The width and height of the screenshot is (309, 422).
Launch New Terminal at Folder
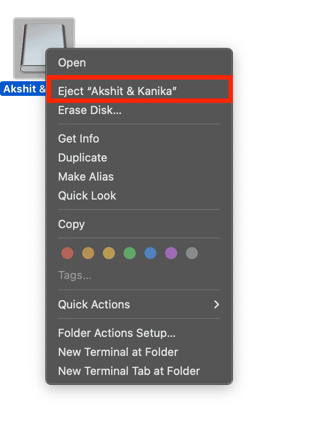tap(118, 352)
